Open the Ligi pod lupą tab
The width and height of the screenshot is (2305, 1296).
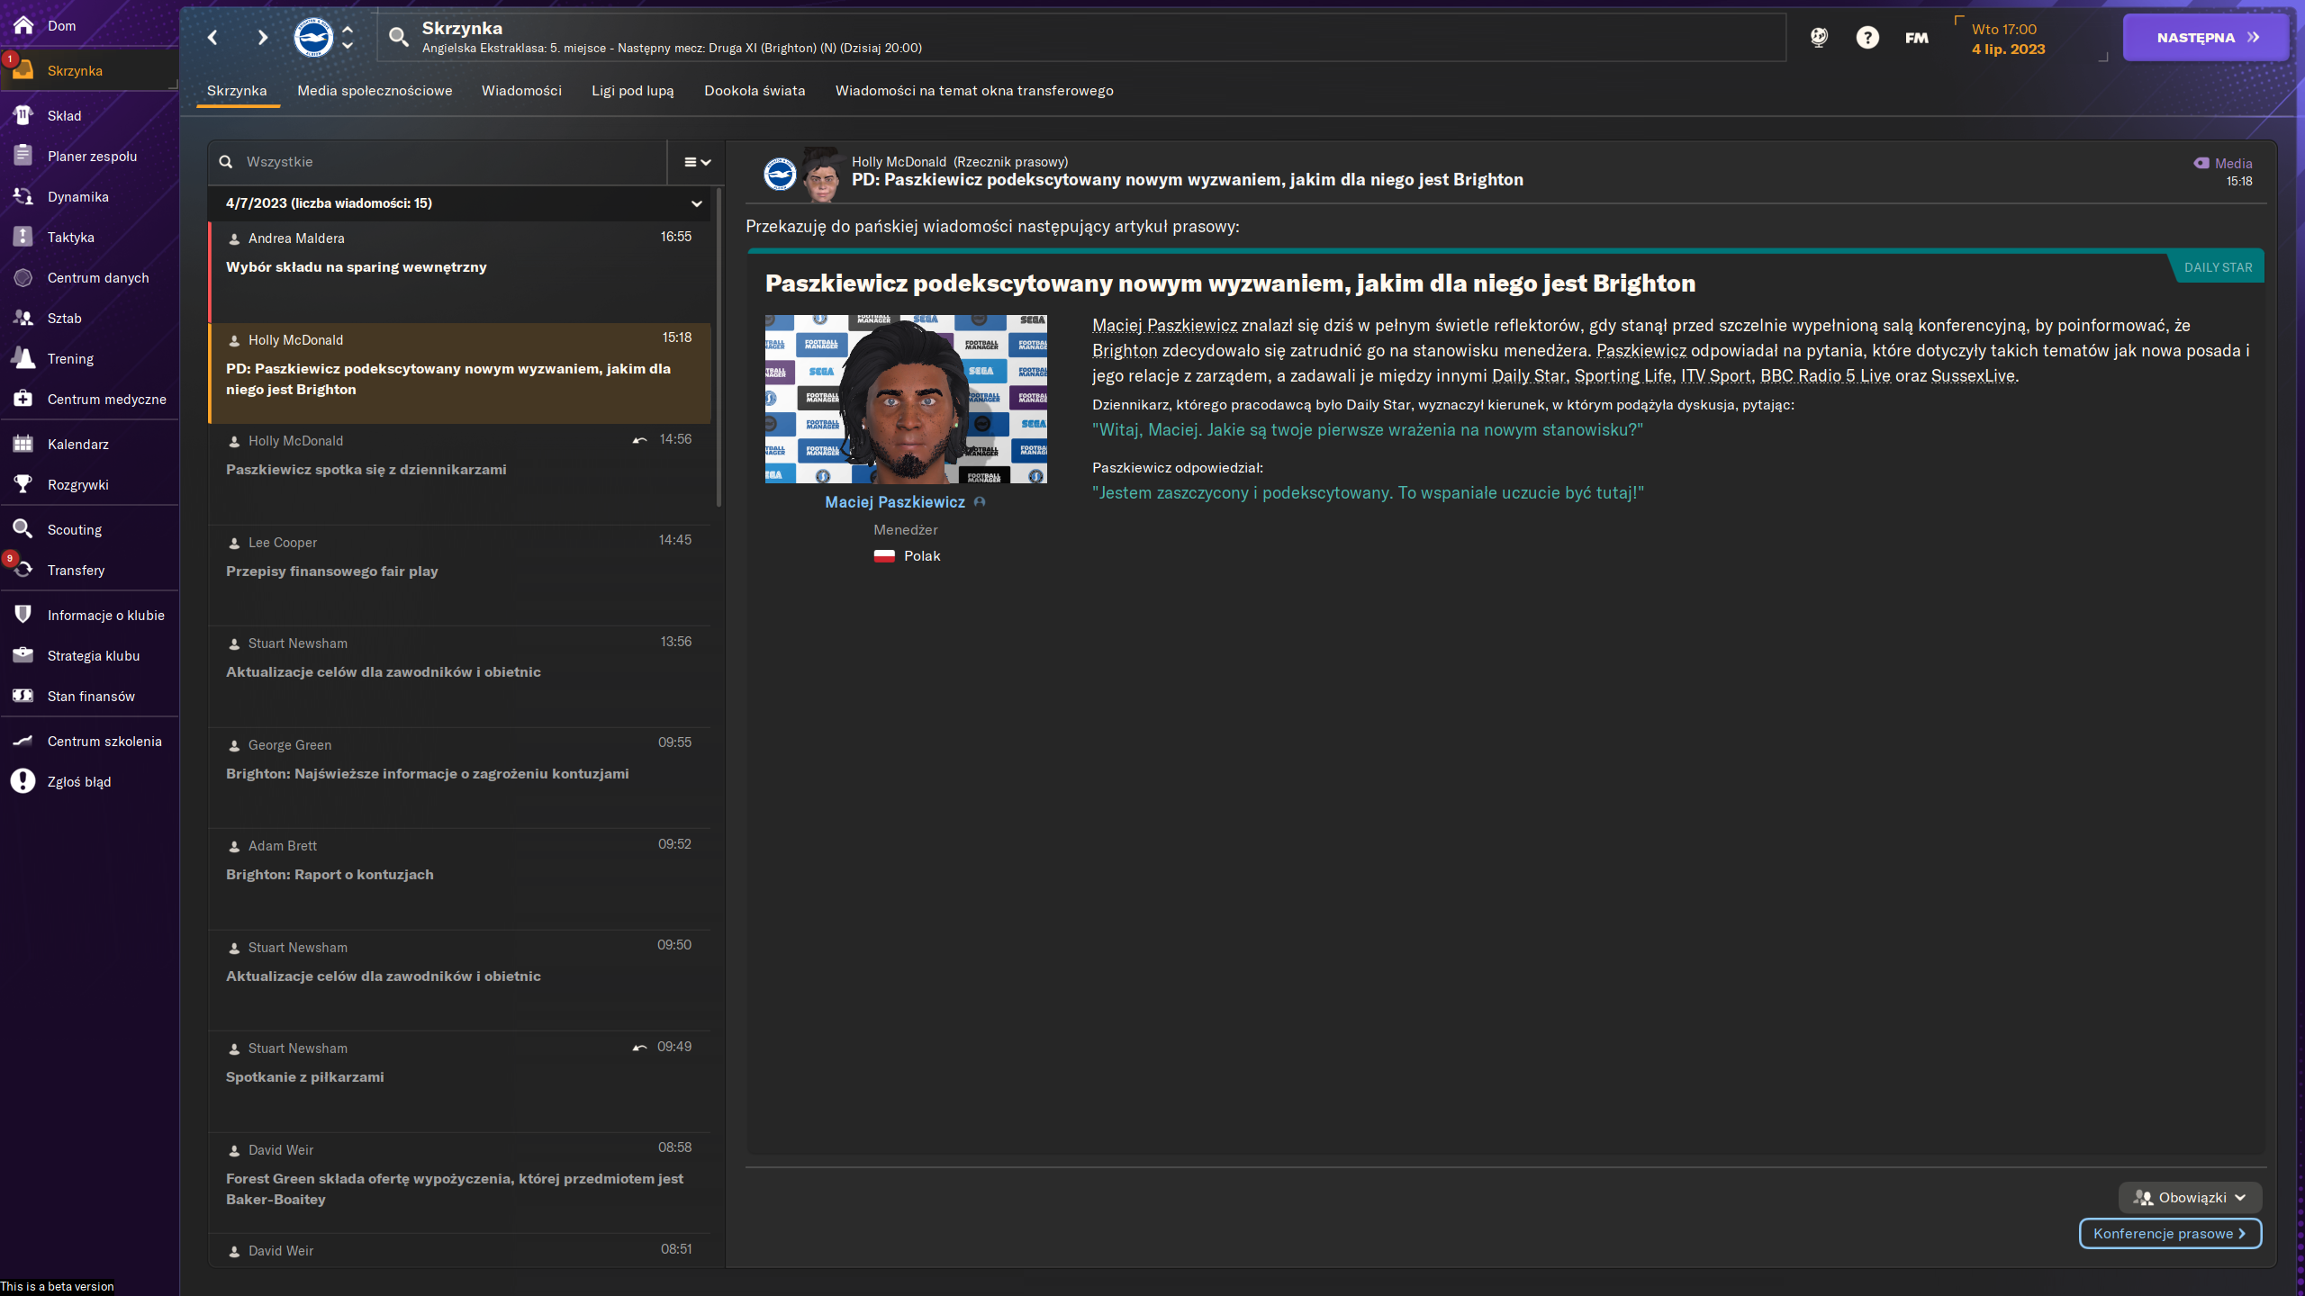click(632, 90)
